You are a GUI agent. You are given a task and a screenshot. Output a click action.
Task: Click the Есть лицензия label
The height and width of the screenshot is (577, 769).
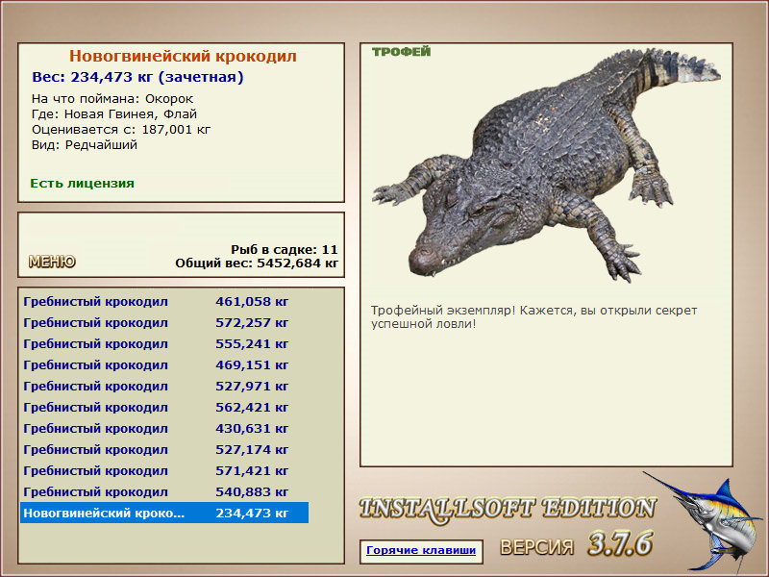coord(82,184)
